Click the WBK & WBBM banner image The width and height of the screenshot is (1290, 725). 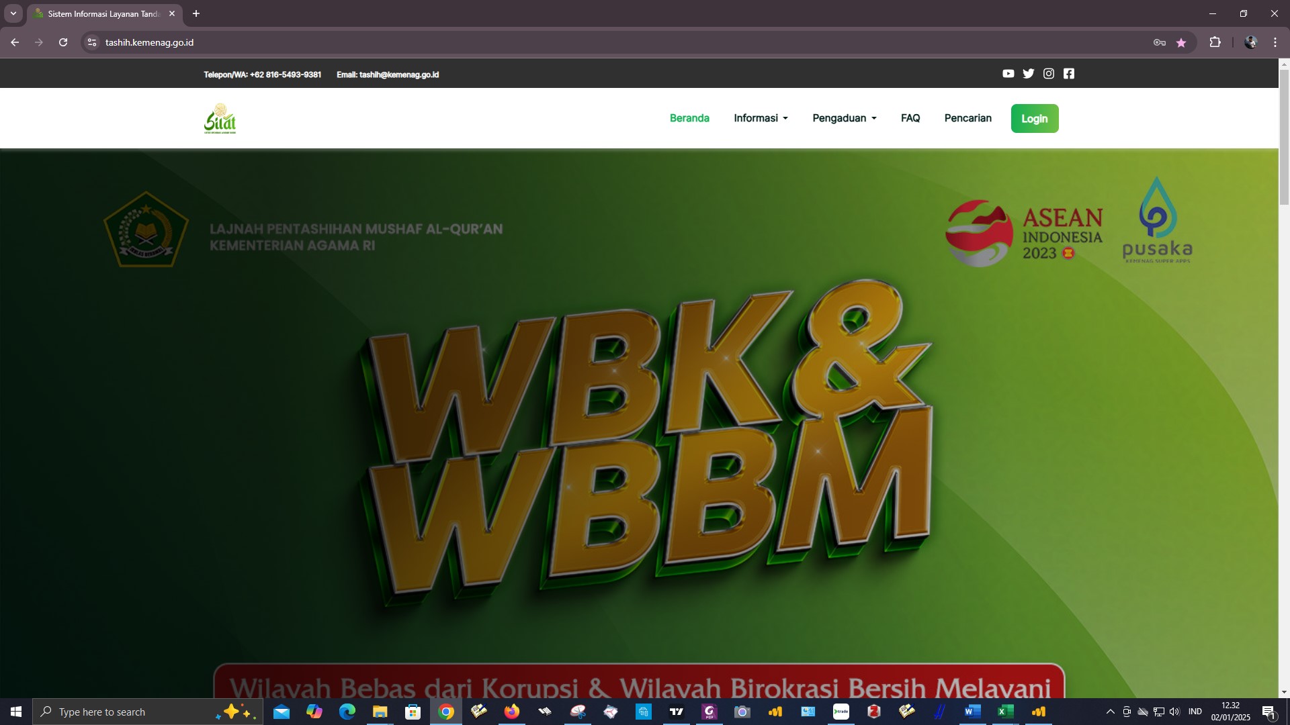coord(639,423)
